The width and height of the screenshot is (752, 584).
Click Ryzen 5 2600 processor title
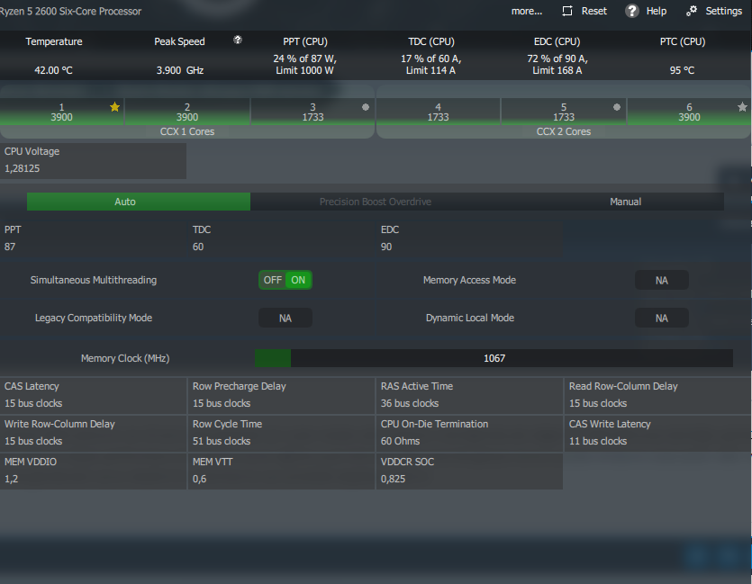click(70, 11)
